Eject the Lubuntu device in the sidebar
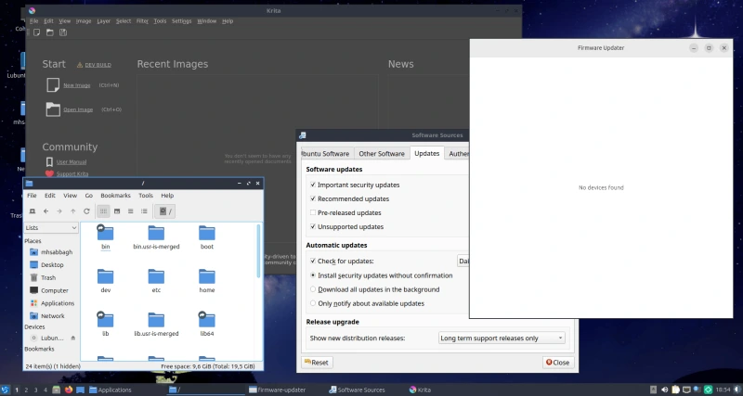This screenshot has width=743, height=396. [x=73, y=339]
